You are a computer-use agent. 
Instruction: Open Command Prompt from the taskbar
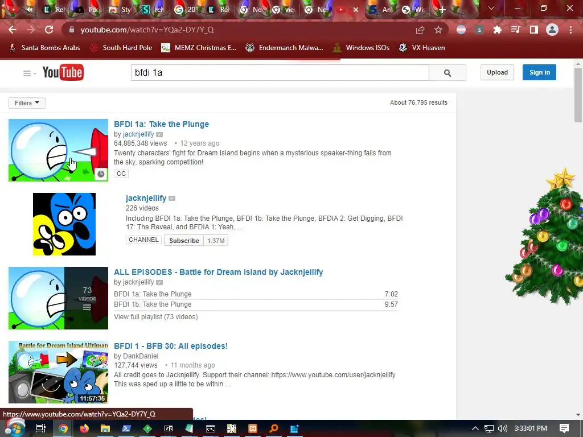[211, 428]
